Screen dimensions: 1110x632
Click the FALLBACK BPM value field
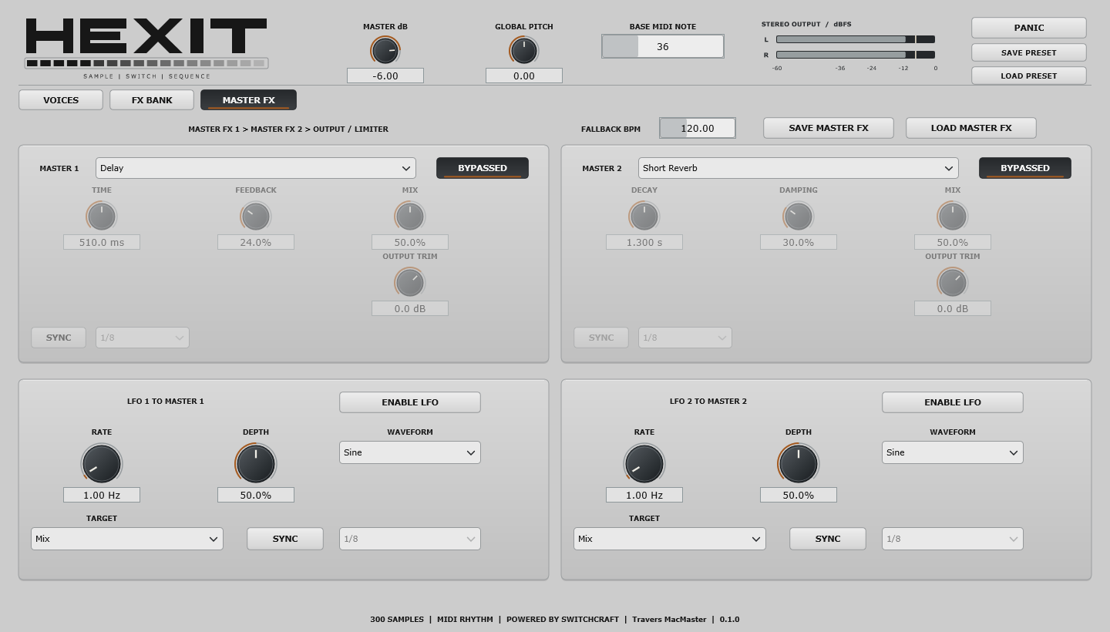(x=698, y=128)
